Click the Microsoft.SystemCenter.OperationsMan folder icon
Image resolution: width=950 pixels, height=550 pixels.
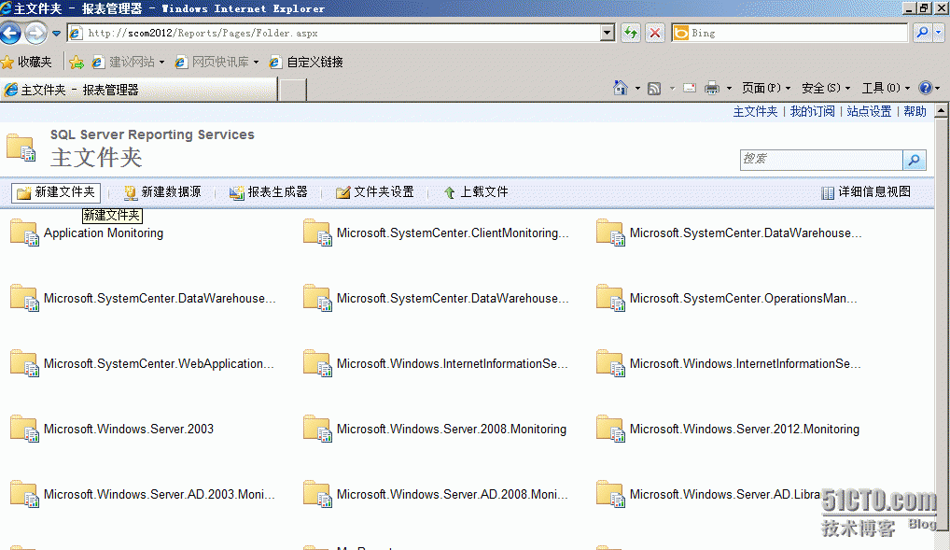point(610,299)
